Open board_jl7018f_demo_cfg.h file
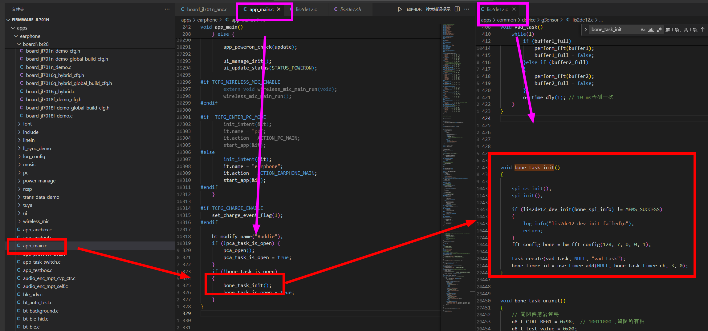 point(54,100)
